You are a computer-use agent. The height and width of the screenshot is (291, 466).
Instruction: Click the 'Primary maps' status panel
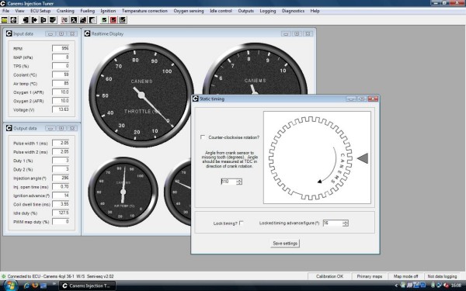point(370,276)
